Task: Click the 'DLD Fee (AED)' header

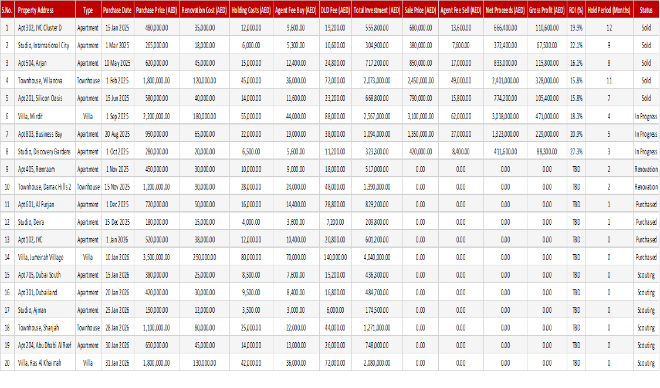Action: pyautogui.click(x=336, y=10)
